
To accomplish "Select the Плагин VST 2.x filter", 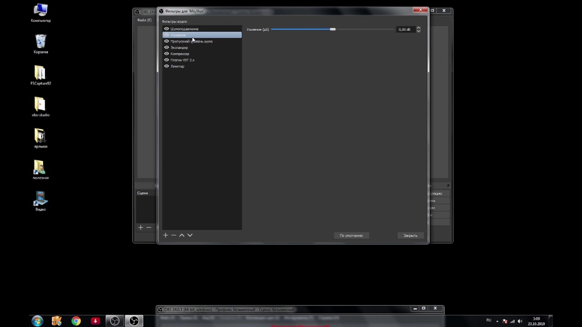I will coord(182,60).
